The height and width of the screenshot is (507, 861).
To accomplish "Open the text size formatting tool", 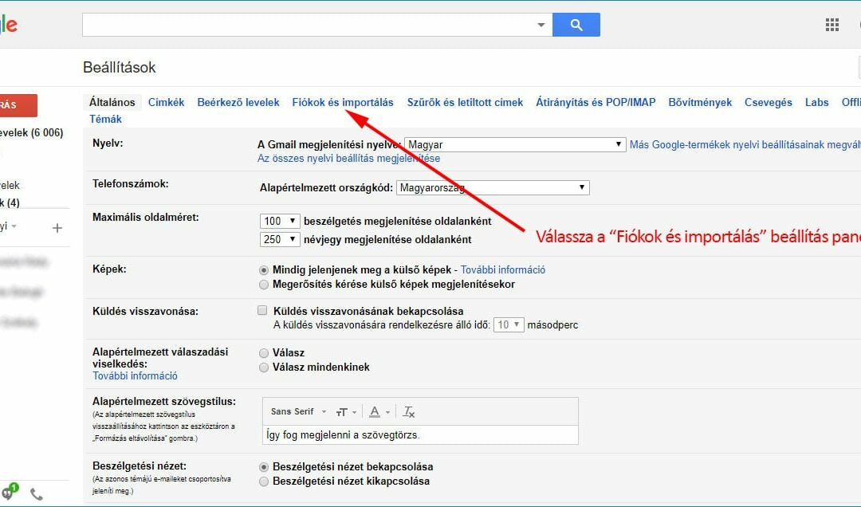I will pyautogui.click(x=347, y=412).
